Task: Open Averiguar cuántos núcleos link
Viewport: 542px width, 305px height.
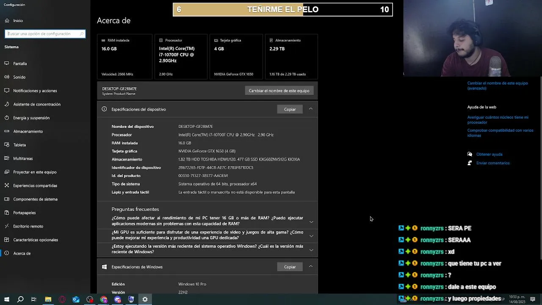Action: (x=498, y=120)
